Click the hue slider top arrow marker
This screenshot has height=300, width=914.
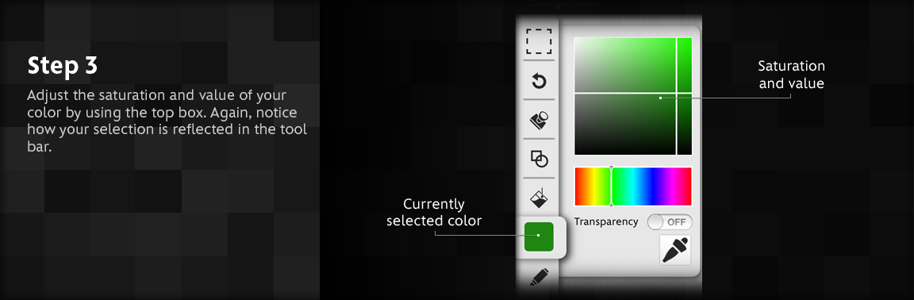611,168
